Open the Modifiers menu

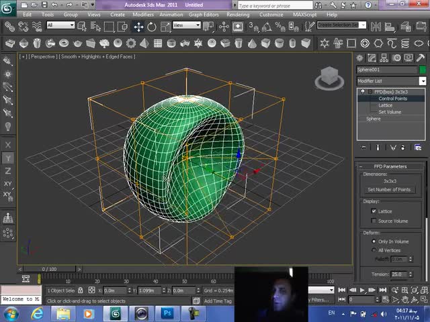pyautogui.click(x=142, y=14)
